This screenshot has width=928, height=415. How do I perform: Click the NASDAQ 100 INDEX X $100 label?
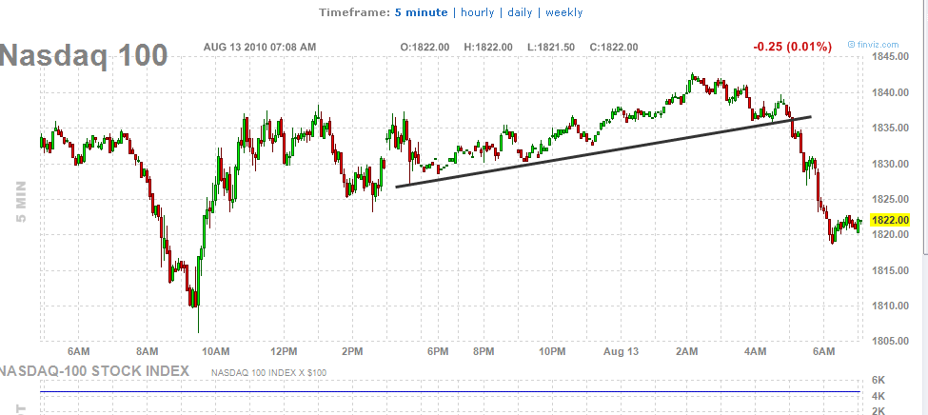(x=268, y=373)
